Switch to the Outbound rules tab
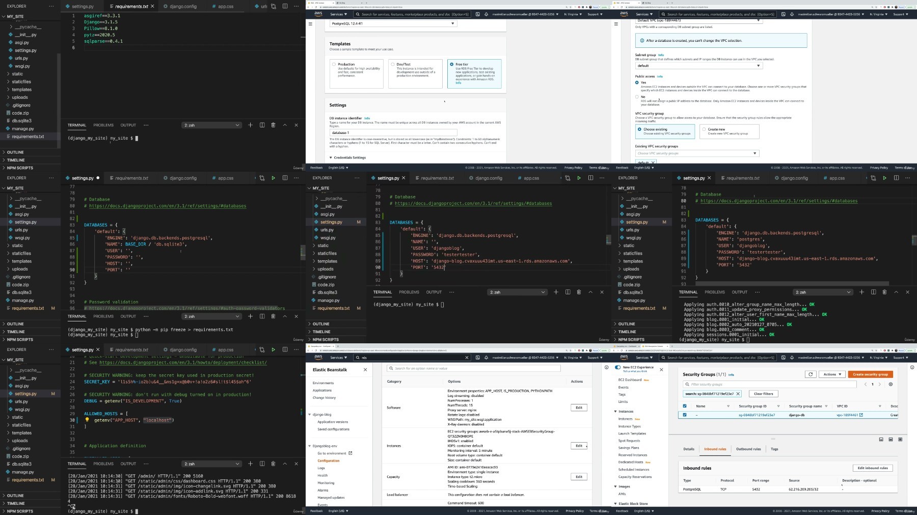 tap(748, 449)
